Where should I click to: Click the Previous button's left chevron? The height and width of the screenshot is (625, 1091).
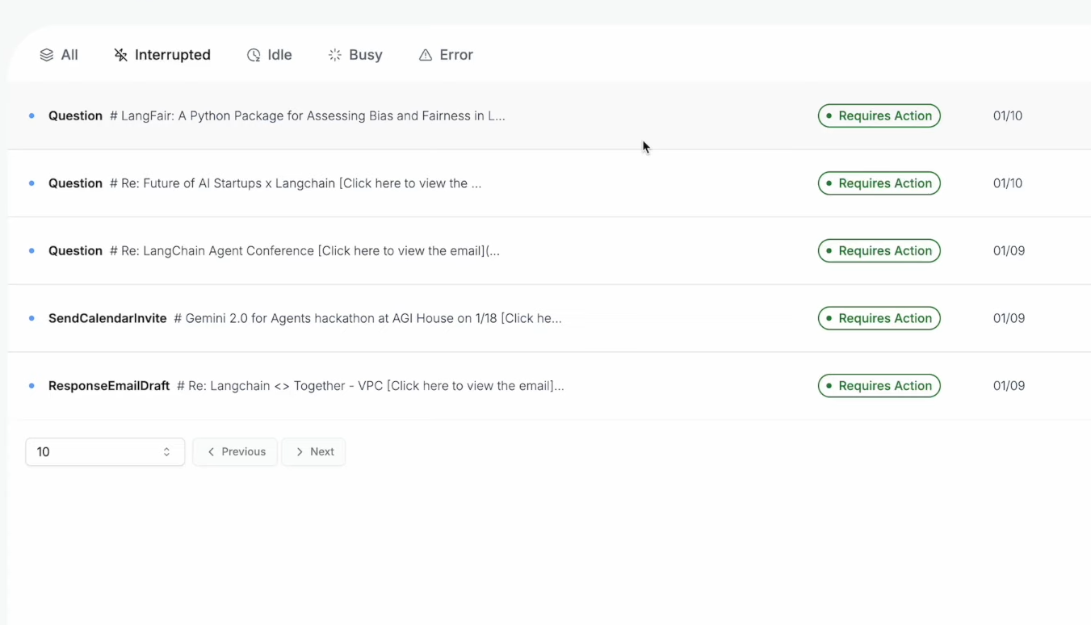click(211, 452)
